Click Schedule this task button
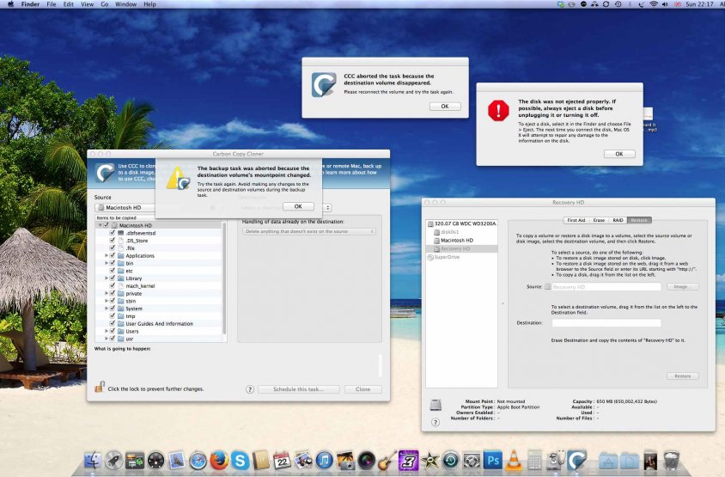The height and width of the screenshot is (477, 725). (x=298, y=389)
